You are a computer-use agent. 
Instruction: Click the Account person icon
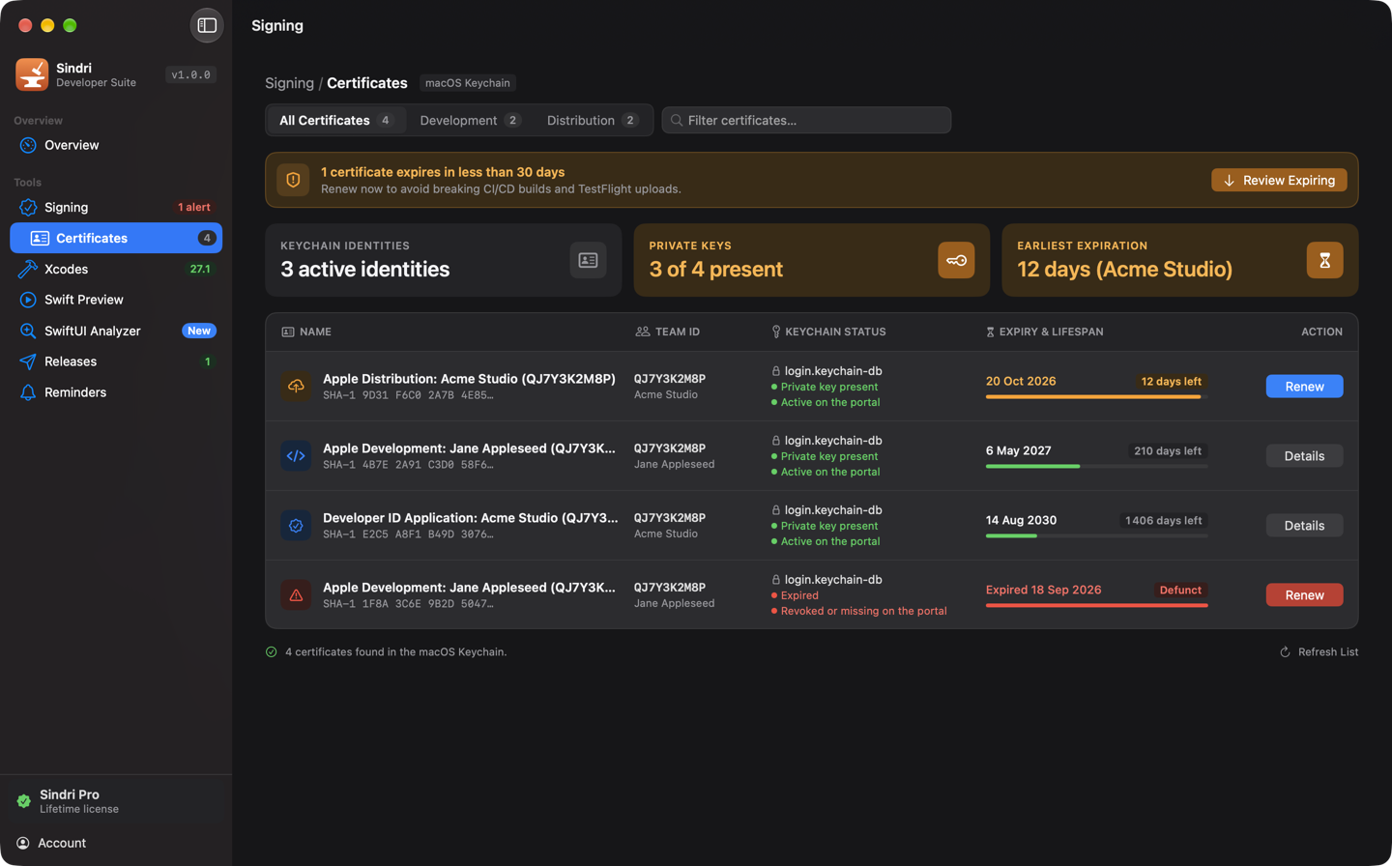coord(23,843)
